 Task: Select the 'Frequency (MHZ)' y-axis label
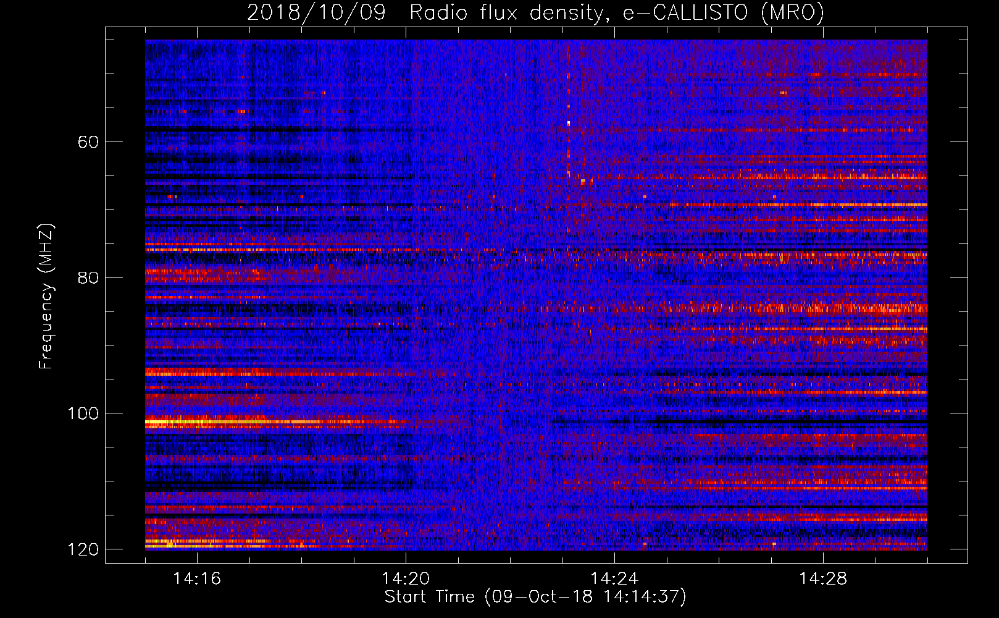click(46, 297)
